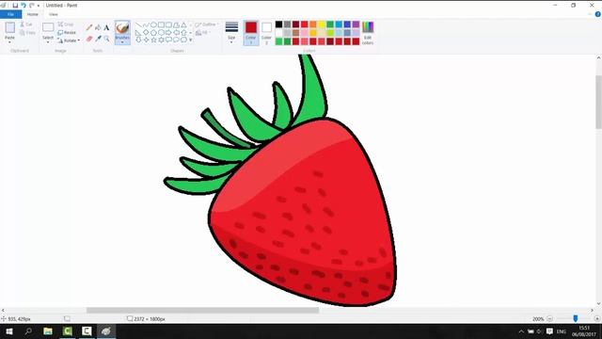Select the Eraser tool
The height and width of the screenshot is (339, 602).
[89, 39]
